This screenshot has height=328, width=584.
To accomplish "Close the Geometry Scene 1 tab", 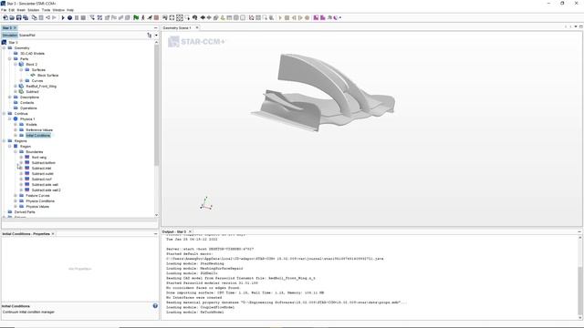I will coord(197,27).
